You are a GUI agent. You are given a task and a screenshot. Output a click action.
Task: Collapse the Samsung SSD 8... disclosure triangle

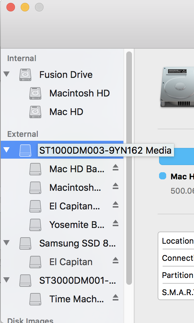(6, 243)
